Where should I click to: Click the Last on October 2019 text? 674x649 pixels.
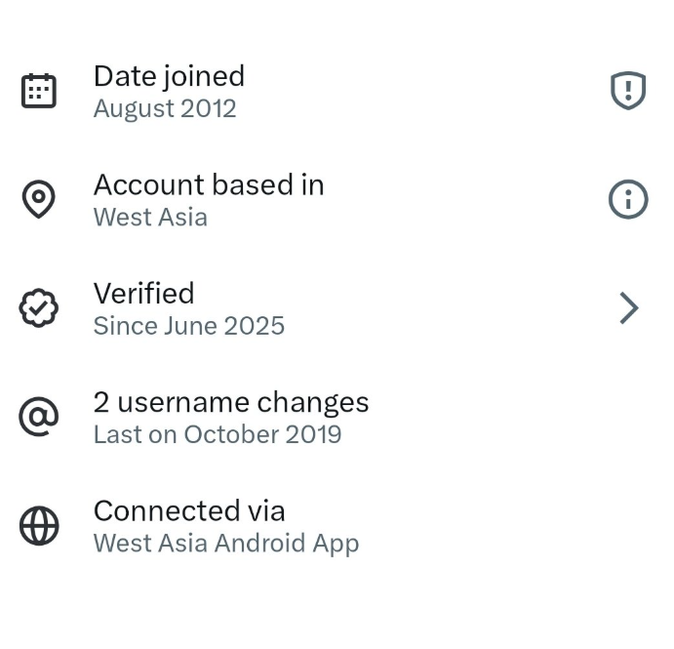click(218, 434)
